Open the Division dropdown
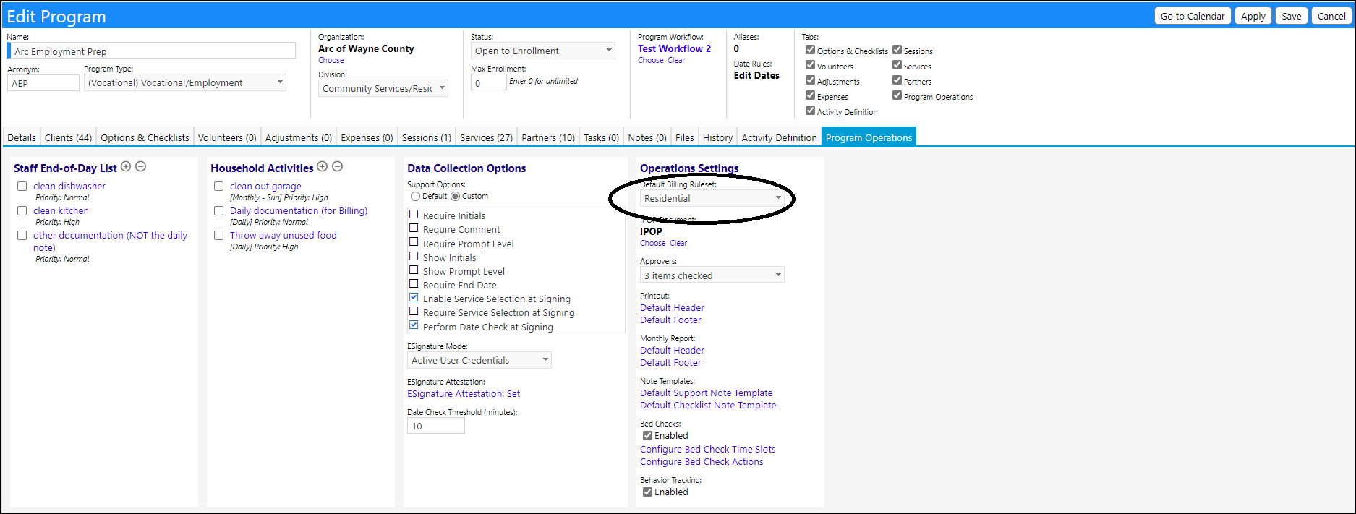The height and width of the screenshot is (514, 1356). pyautogui.click(x=383, y=88)
